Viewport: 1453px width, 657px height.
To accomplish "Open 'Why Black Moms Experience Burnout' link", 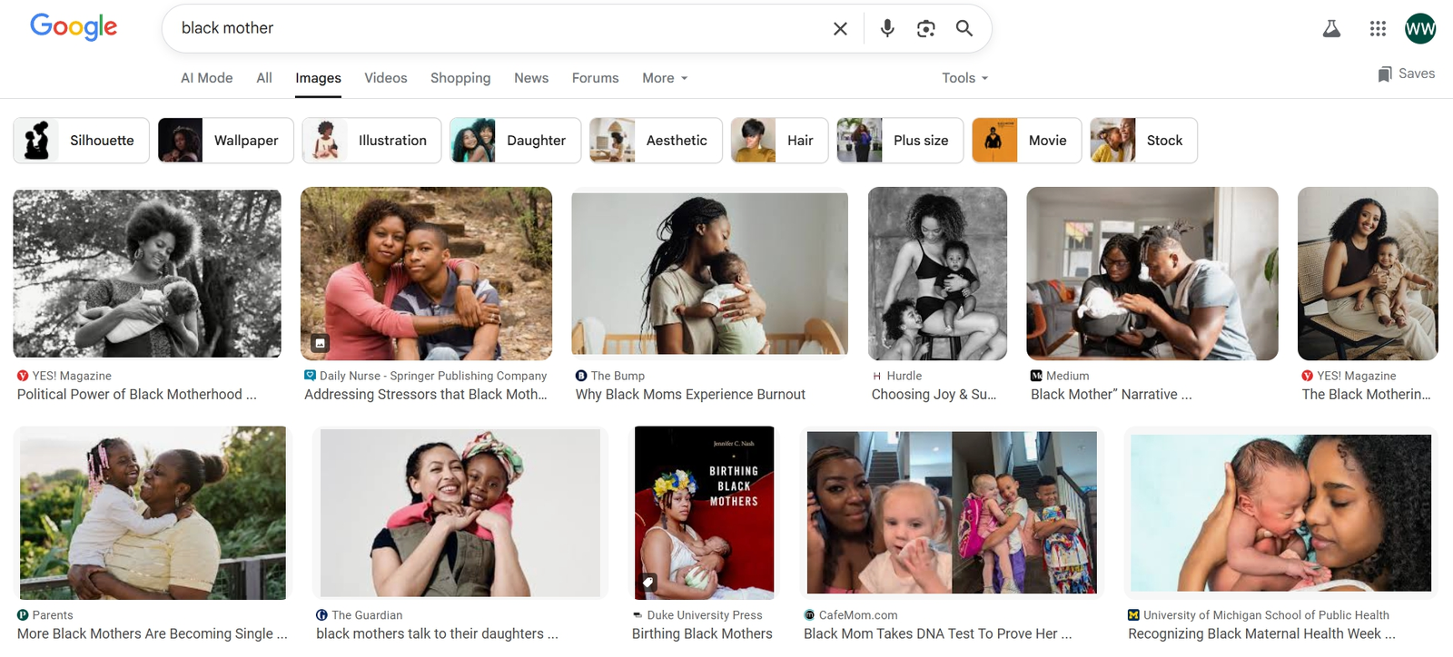I will pyautogui.click(x=690, y=395).
